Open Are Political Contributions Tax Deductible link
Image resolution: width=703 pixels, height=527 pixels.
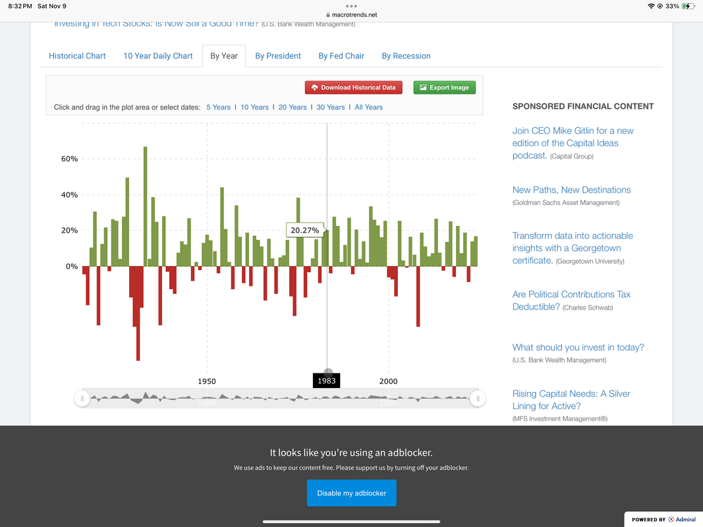coord(571,300)
